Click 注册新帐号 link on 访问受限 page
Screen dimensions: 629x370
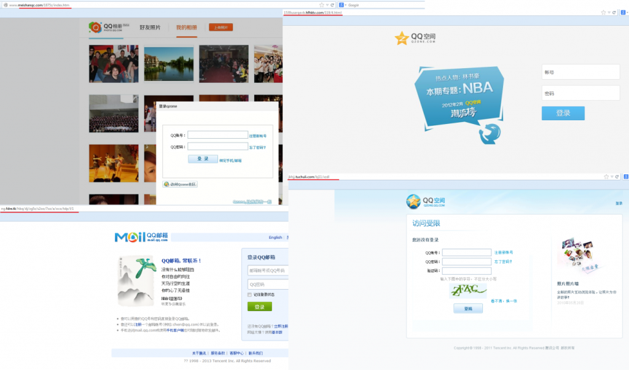504,253
